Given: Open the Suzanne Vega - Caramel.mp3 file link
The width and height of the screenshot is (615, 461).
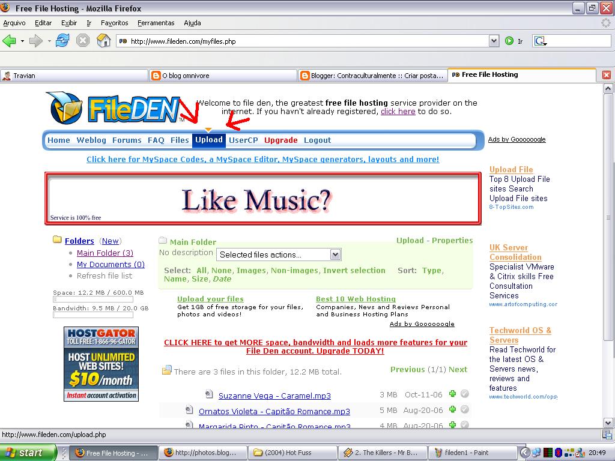Looking at the screenshot, I should pyautogui.click(x=274, y=396).
